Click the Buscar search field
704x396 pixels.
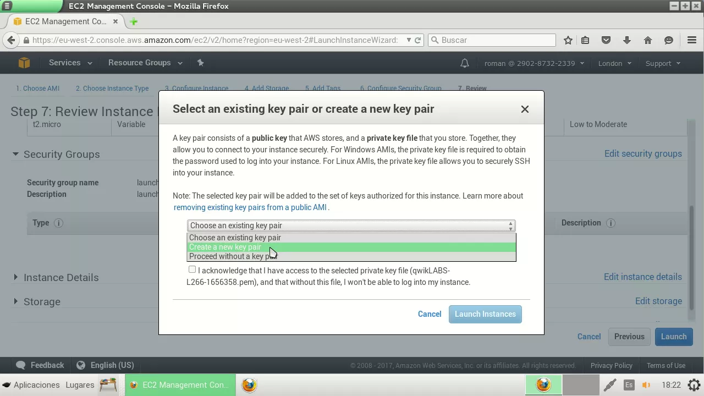pos(492,40)
